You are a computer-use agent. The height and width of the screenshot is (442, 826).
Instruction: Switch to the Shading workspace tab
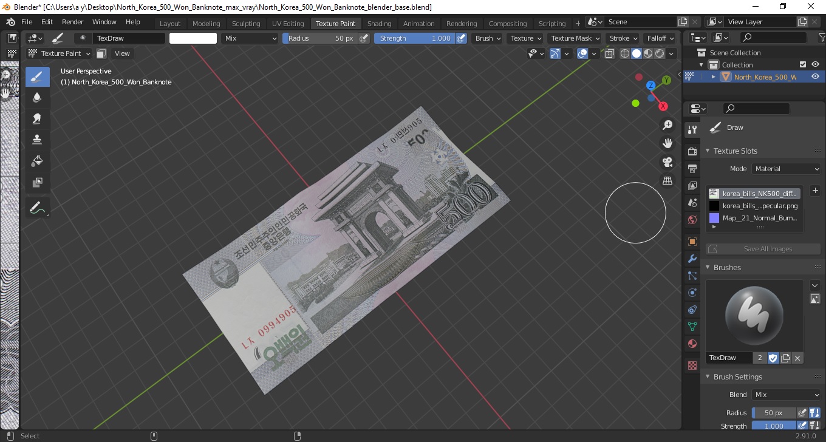[x=379, y=24]
